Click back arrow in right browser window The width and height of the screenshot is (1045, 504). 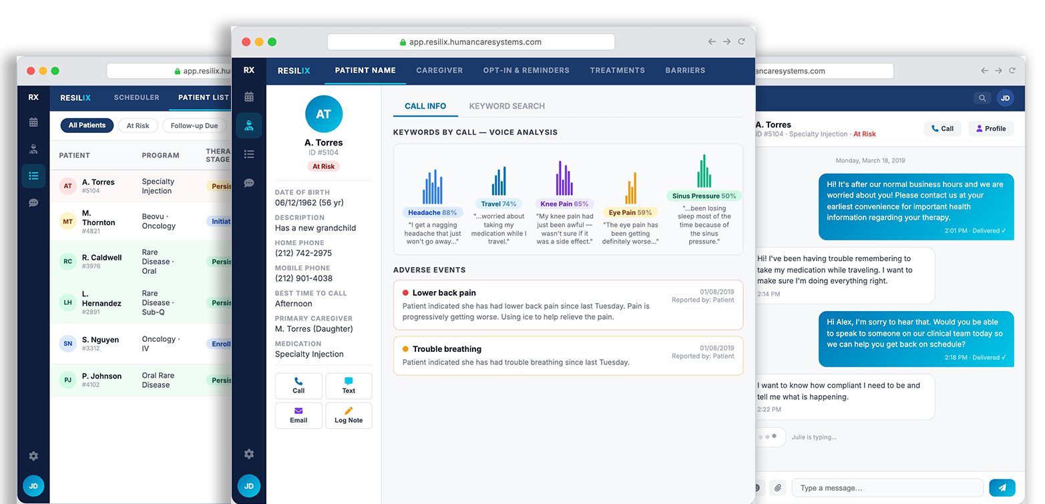pyautogui.click(x=984, y=71)
